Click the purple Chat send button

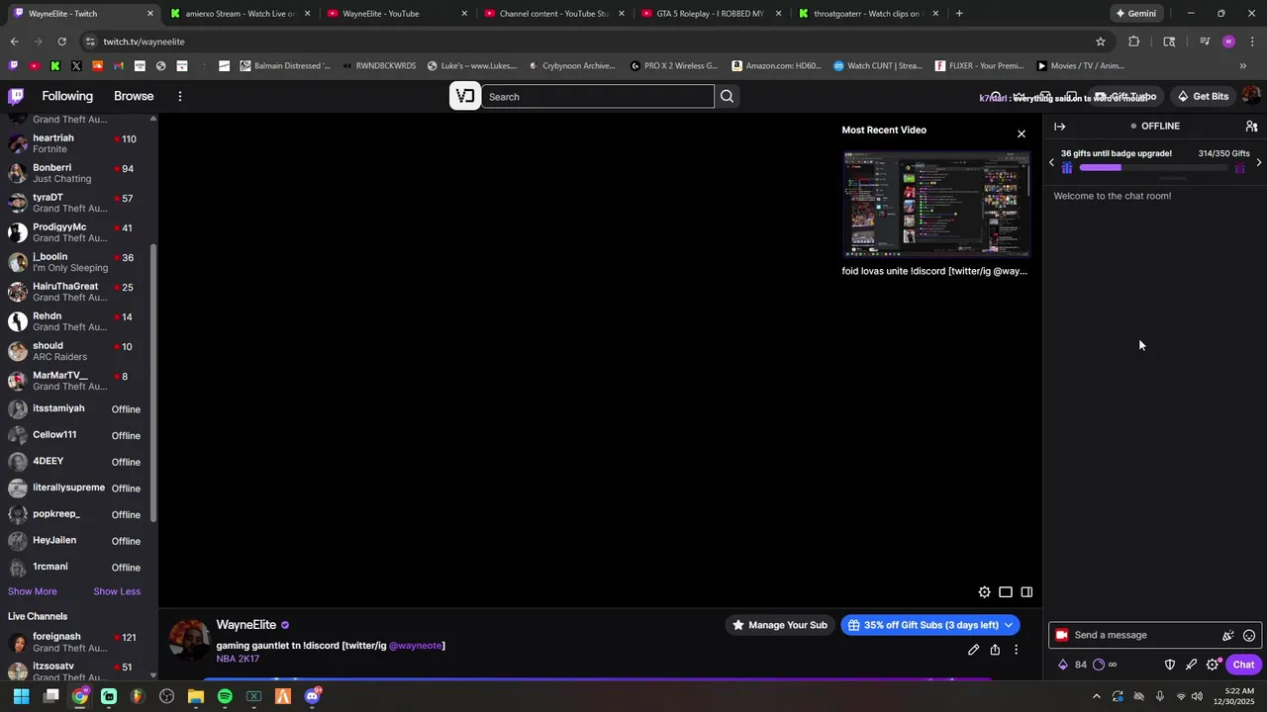(1243, 665)
